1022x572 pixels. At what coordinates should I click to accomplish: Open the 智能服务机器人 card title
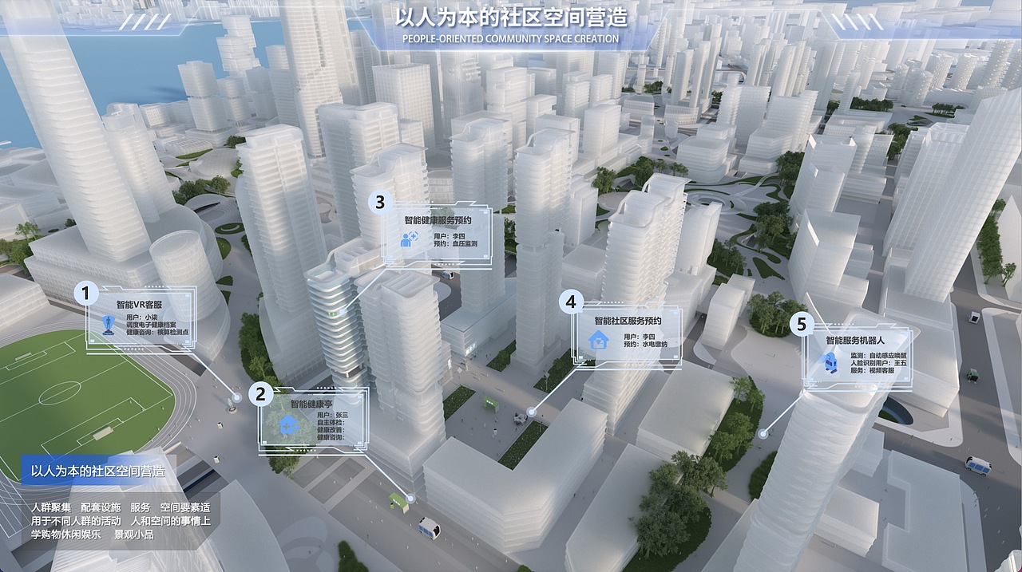point(857,341)
